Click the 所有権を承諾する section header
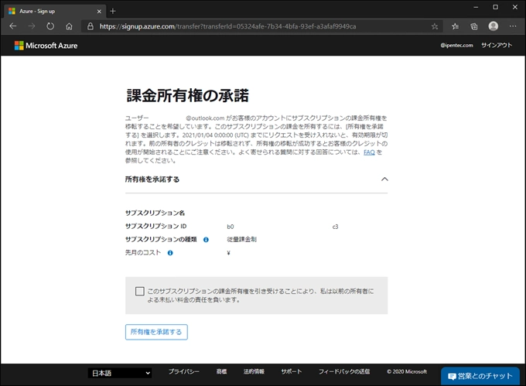The height and width of the screenshot is (386, 526). (x=256, y=179)
